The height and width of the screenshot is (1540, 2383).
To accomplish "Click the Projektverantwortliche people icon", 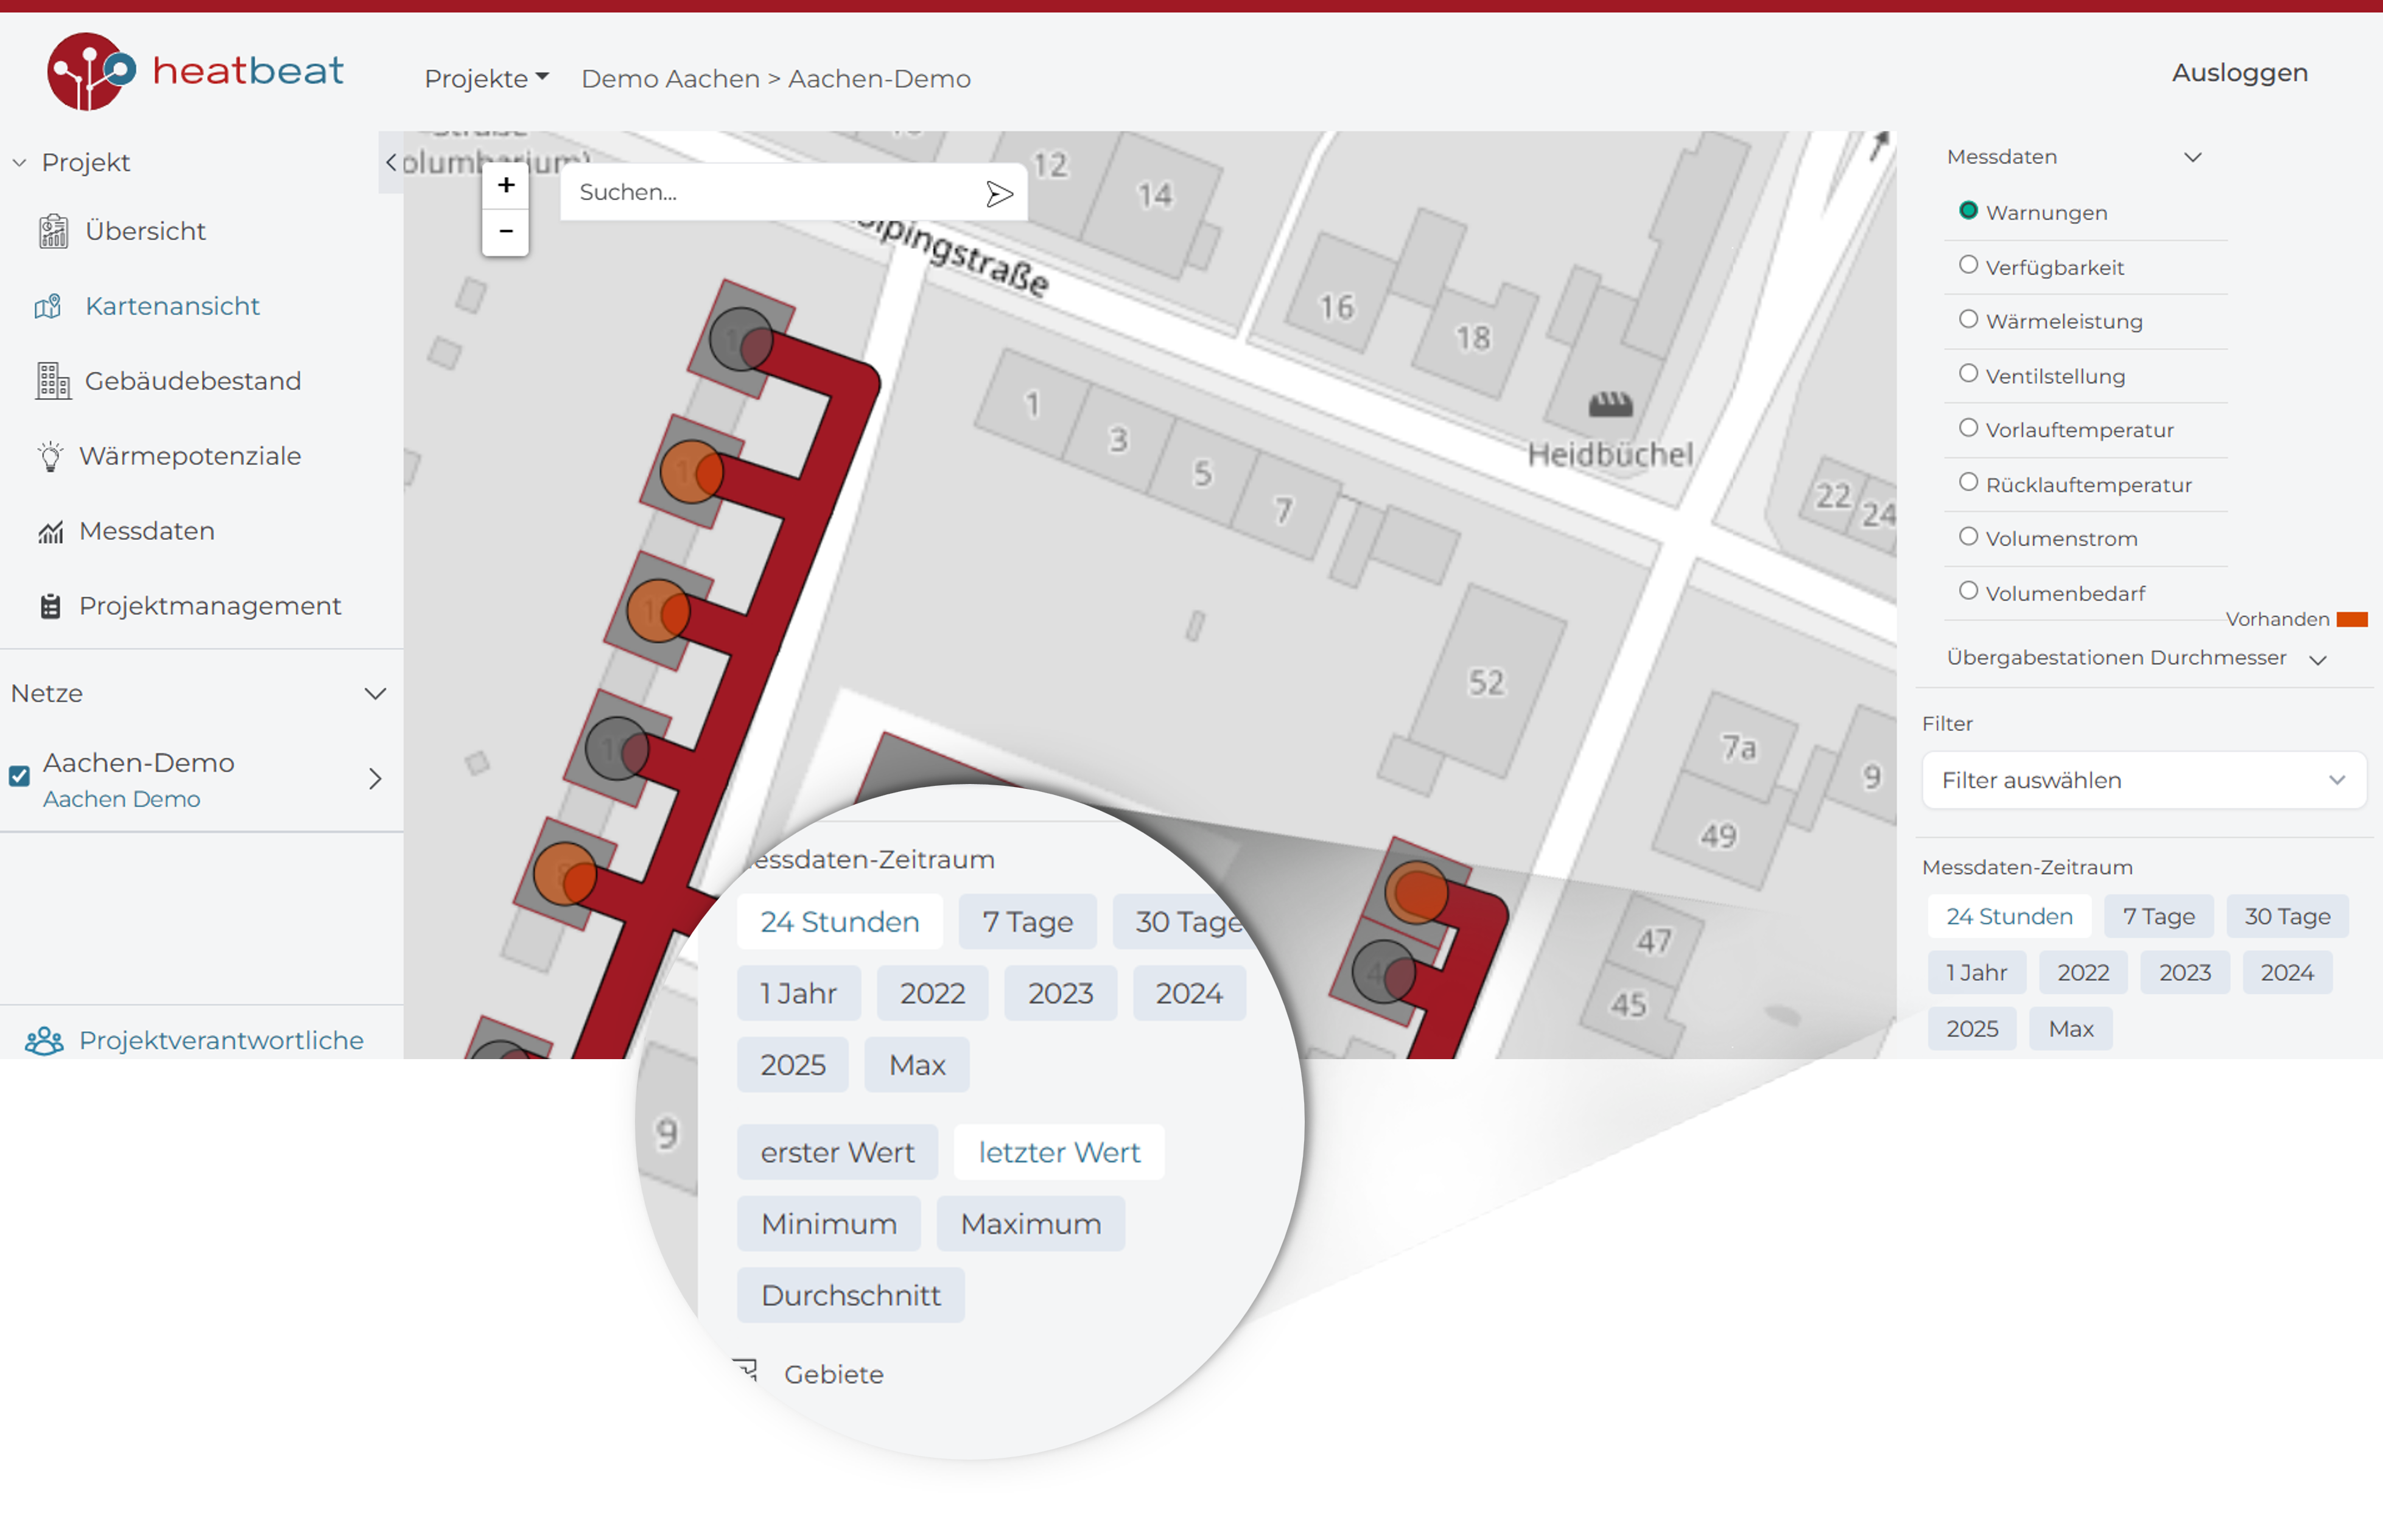I will pyautogui.click(x=44, y=1041).
